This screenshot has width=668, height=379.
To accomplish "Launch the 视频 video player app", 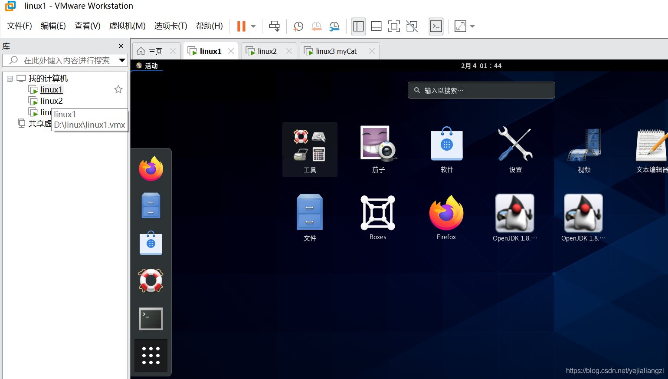I will [584, 150].
